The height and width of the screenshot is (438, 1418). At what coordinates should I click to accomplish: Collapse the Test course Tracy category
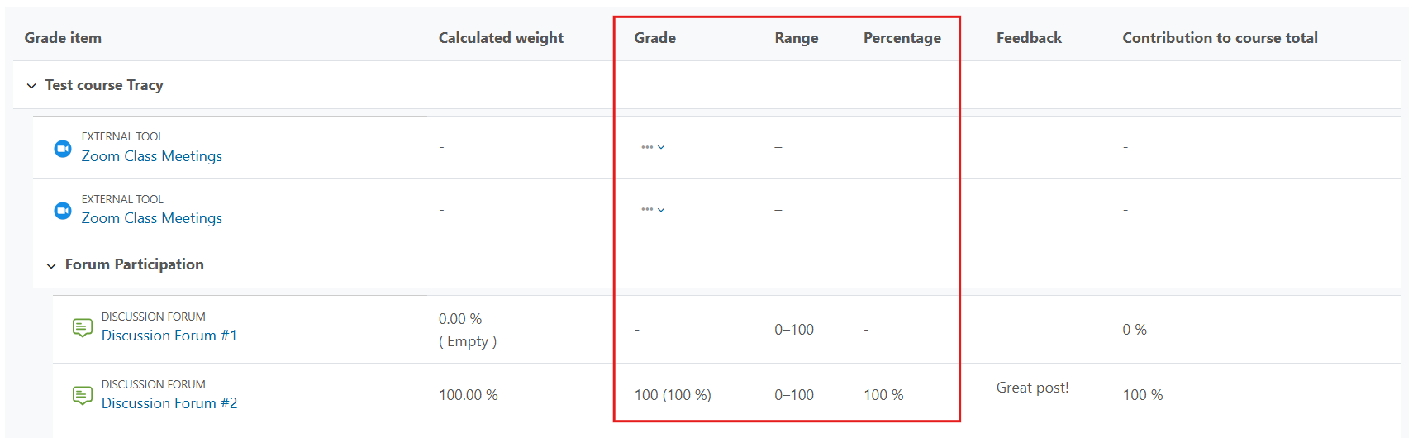(x=31, y=86)
